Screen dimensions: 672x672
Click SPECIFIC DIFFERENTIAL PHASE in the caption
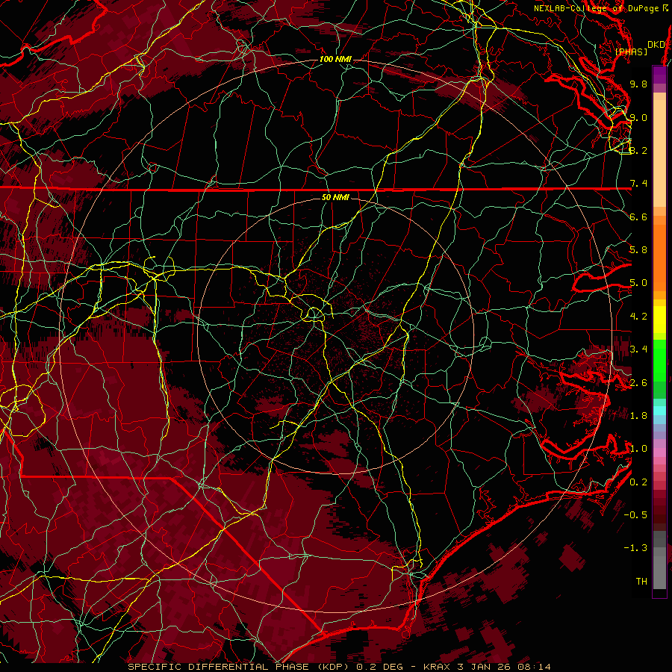(218, 667)
